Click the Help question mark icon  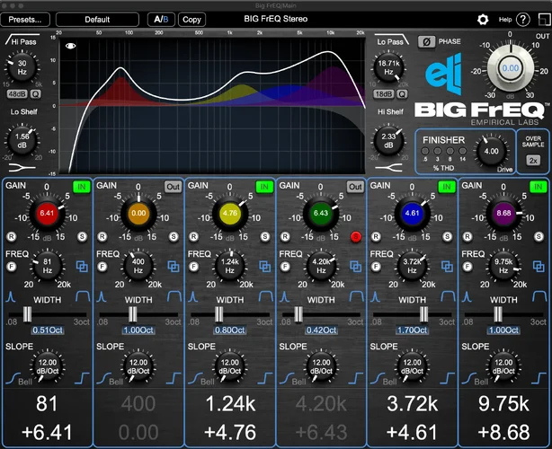click(x=523, y=19)
